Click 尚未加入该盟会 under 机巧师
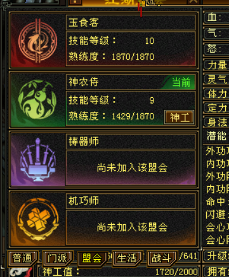Viewport: 229px width, 277px height. click(132, 227)
